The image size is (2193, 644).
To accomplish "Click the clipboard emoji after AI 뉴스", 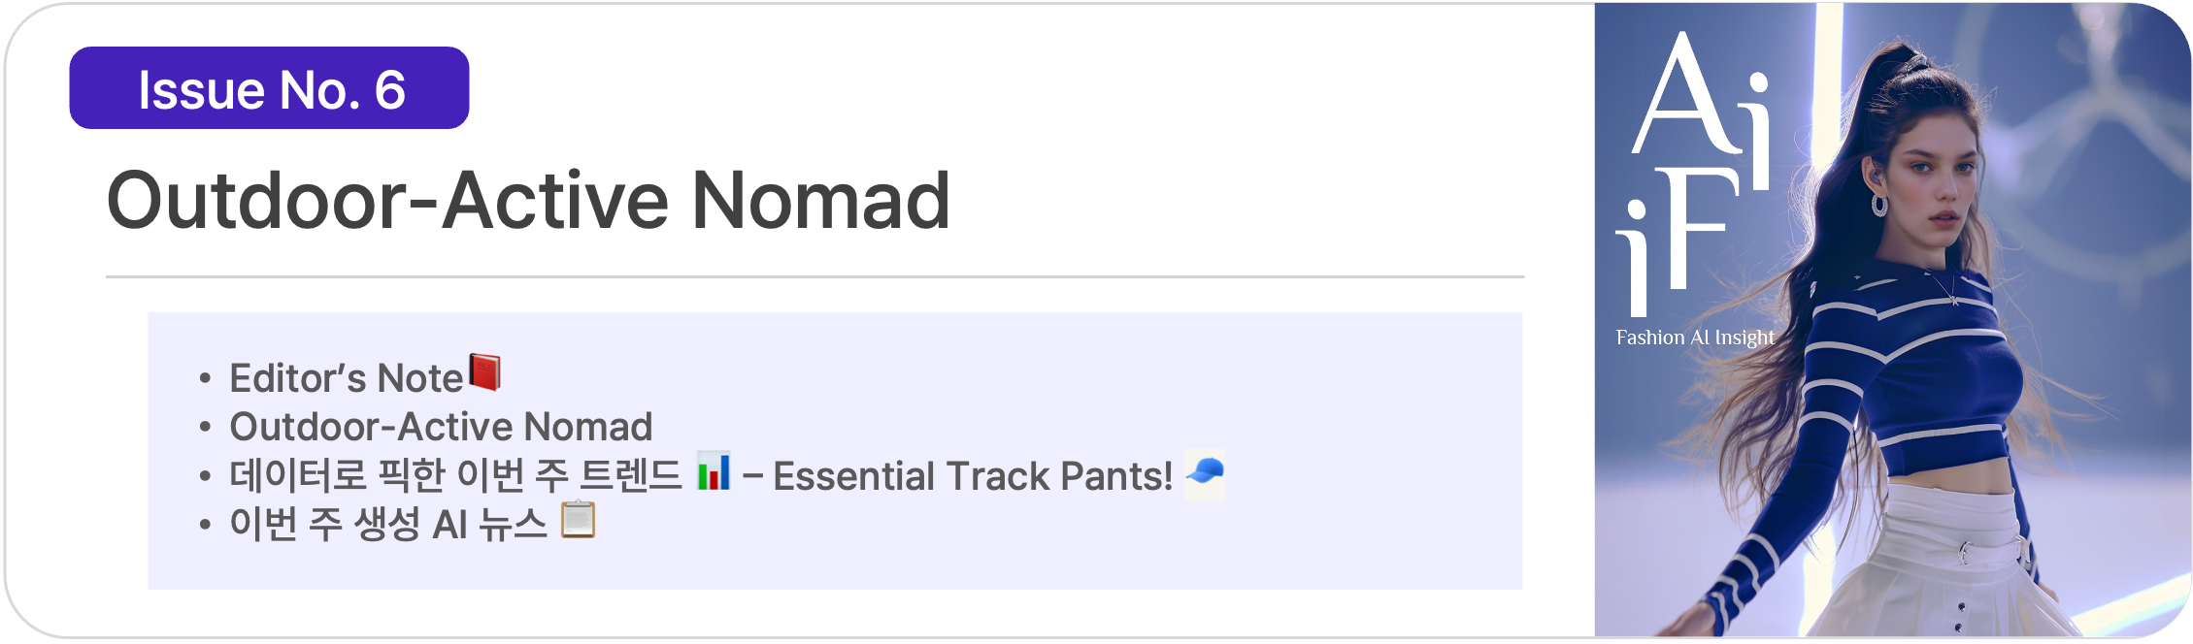I will tap(579, 520).
